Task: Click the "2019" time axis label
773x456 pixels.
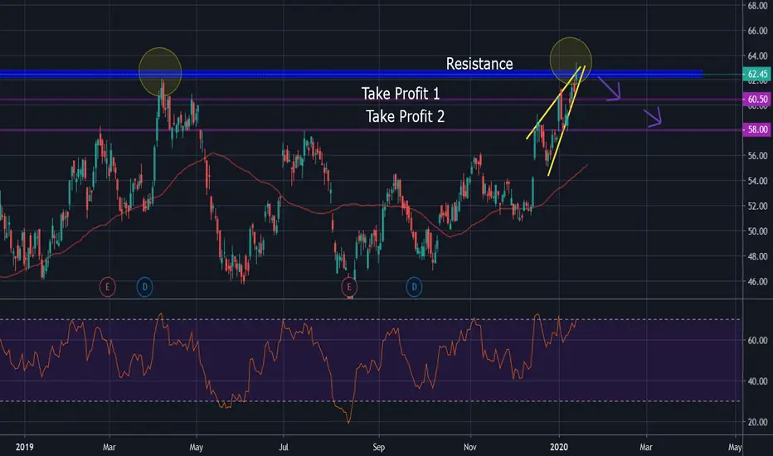Action: click(x=25, y=447)
